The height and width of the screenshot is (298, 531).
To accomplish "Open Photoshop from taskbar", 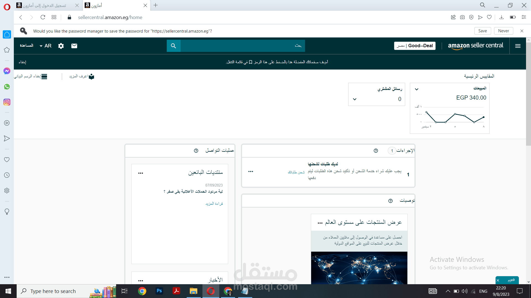I will tap(159, 291).
